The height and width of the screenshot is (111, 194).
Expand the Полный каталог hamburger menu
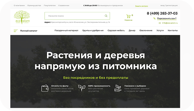click(x=16, y=31)
